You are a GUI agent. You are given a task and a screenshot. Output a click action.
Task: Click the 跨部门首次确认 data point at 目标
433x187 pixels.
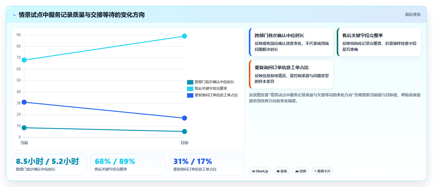click(x=184, y=132)
